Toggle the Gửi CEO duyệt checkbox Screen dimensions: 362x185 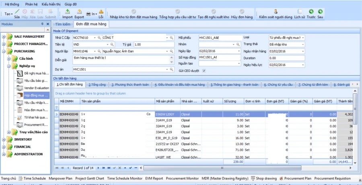pos(204,71)
